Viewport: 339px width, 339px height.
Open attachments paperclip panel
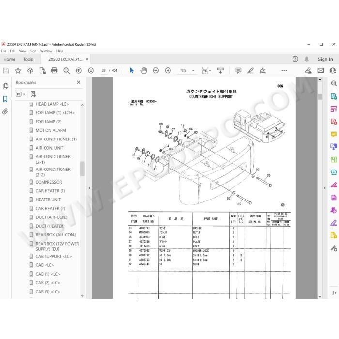5,111
